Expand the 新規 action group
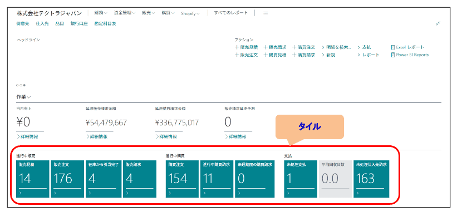This screenshot has width=462, height=216. point(328,55)
